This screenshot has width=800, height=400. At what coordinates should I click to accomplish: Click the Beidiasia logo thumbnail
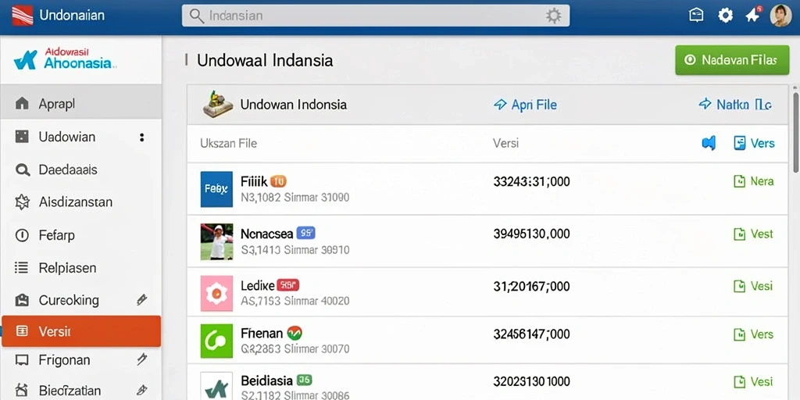coord(217,386)
